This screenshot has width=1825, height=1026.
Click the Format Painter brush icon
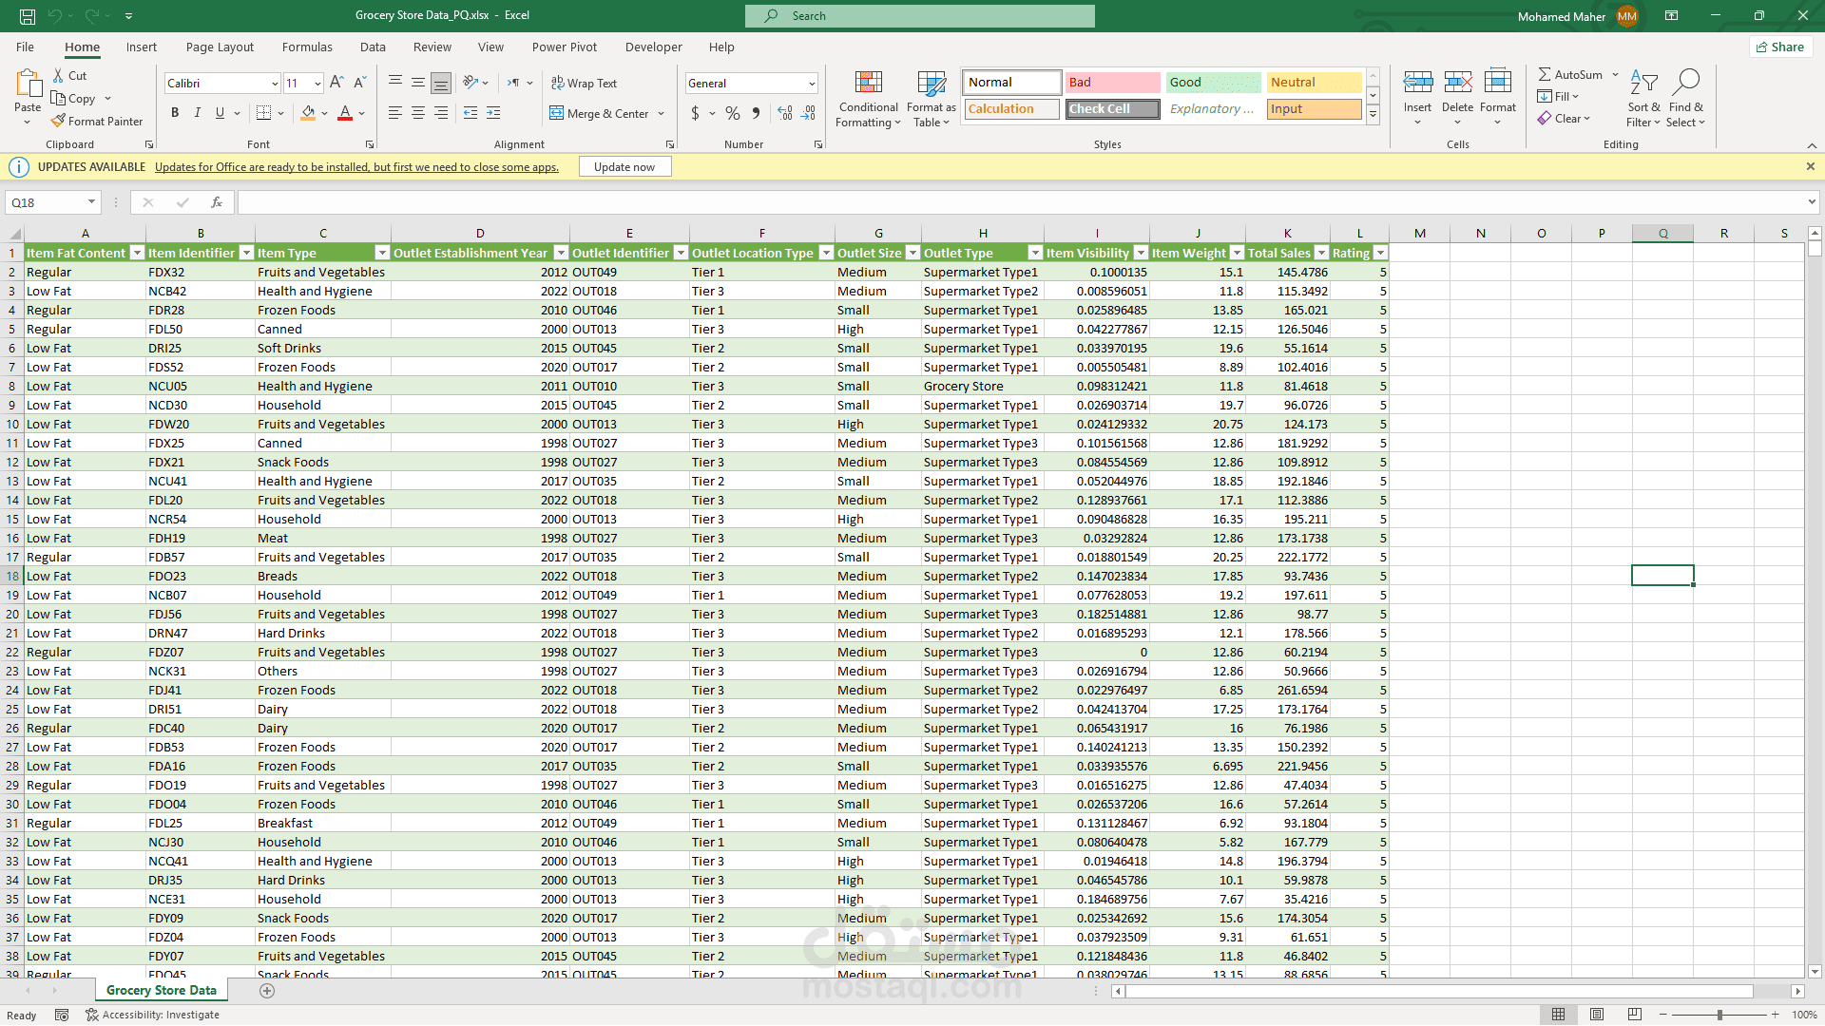[x=59, y=121]
